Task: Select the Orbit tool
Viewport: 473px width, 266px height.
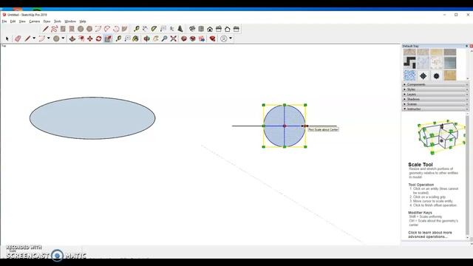Action: coord(146,38)
